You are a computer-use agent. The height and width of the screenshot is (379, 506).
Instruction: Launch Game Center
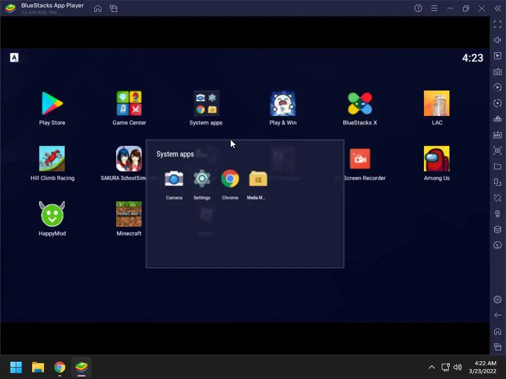tap(129, 104)
